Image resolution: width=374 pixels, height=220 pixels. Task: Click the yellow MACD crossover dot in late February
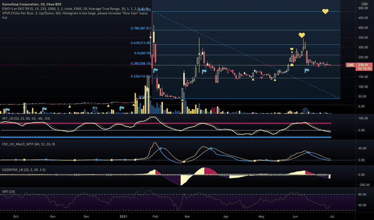[x=184, y=162]
